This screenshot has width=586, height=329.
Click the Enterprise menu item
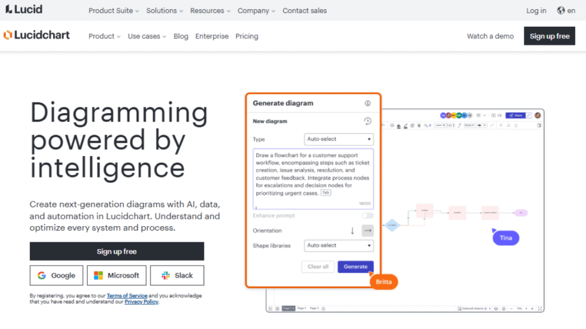[x=212, y=36]
